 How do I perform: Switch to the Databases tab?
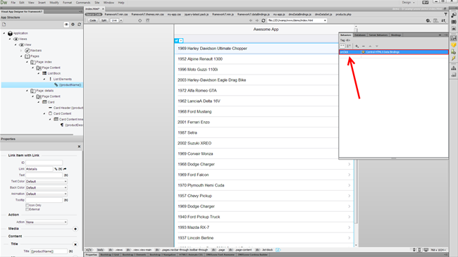point(360,35)
